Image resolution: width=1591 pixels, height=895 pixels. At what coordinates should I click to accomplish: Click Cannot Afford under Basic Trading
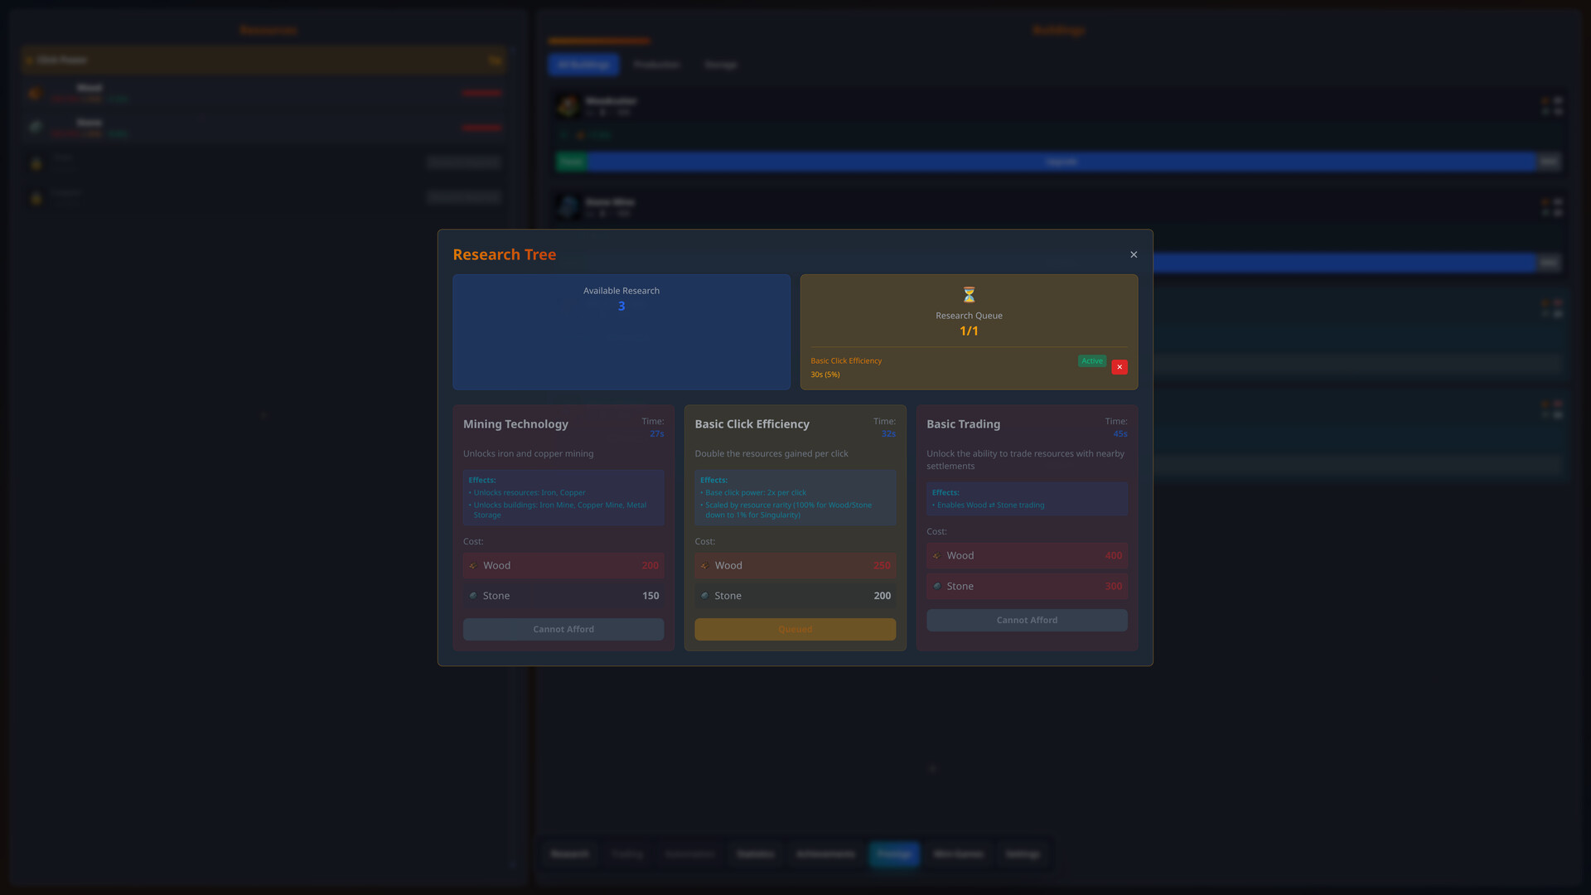point(1027,619)
